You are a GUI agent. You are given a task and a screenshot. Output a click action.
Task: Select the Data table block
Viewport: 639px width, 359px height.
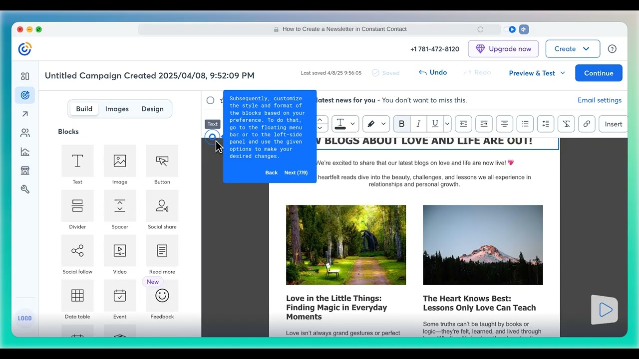(x=77, y=300)
